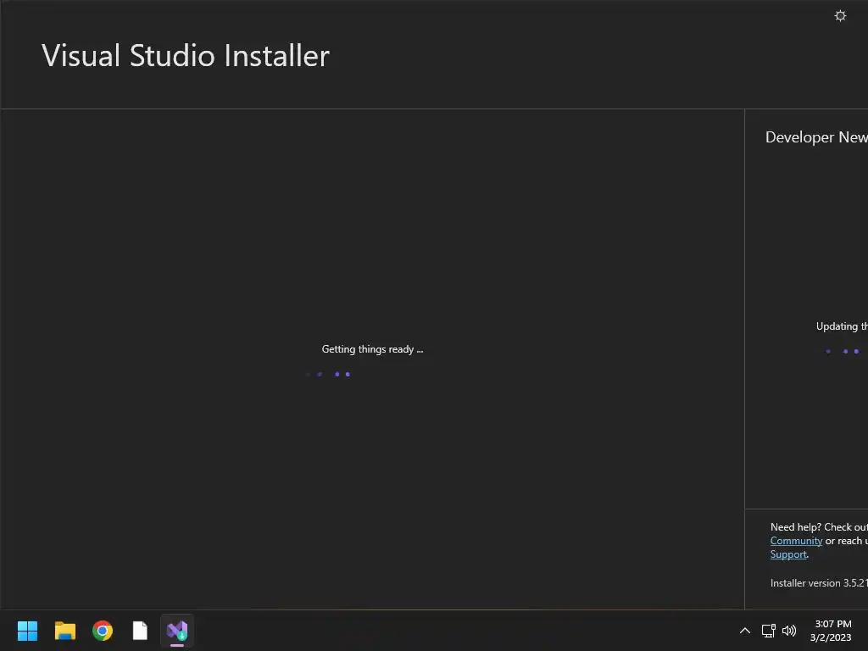Click the Developer News heading
868x651 pixels.
click(816, 137)
